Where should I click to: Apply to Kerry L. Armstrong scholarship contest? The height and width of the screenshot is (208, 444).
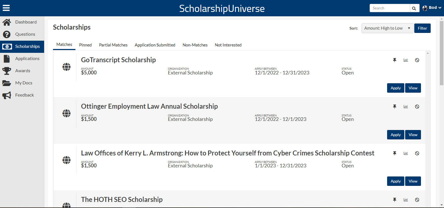[x=395, y=181]
